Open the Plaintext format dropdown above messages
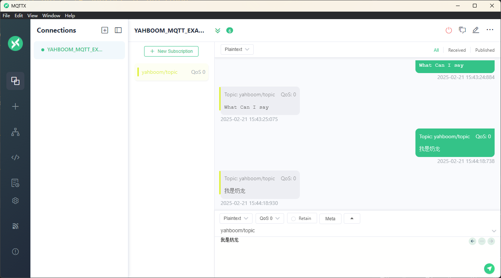501x278 pixels. tap(237, 49)
